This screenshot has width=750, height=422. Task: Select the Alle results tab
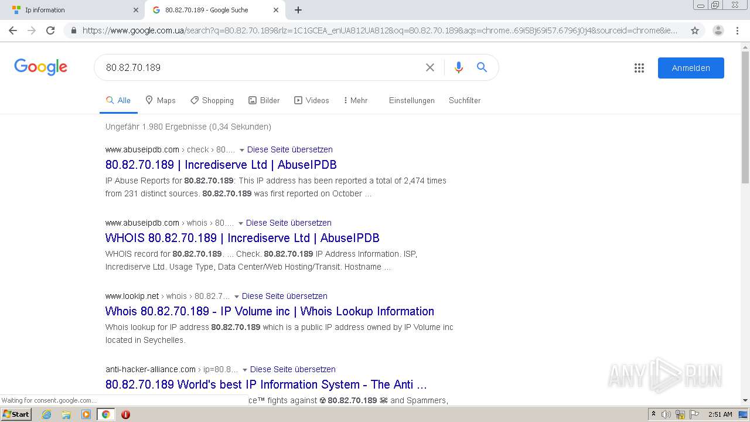tap(118, 100)
